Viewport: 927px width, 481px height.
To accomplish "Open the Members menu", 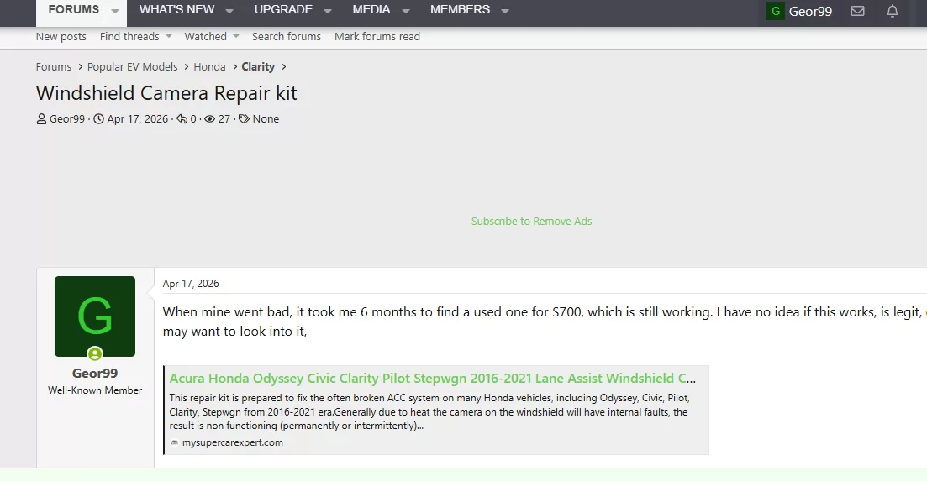I will (460, 10).
